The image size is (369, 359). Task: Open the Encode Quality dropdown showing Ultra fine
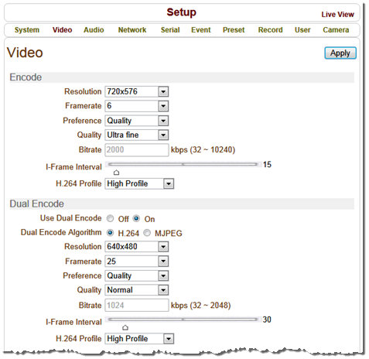(x=137, y=135)
